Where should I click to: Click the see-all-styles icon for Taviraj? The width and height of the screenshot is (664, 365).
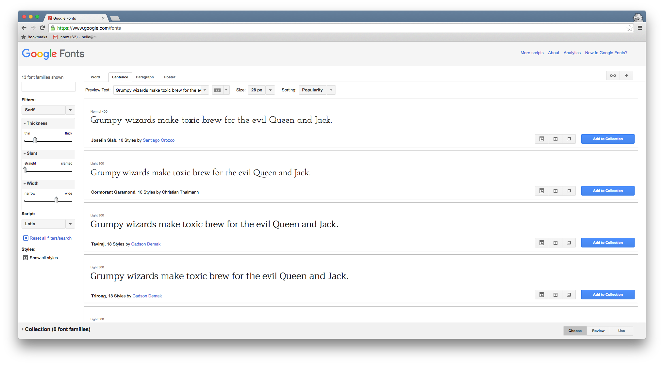(x=541, y=243)
